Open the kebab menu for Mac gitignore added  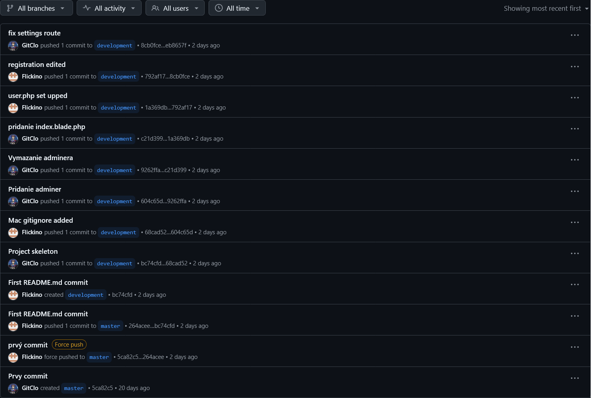click(575, 222)
